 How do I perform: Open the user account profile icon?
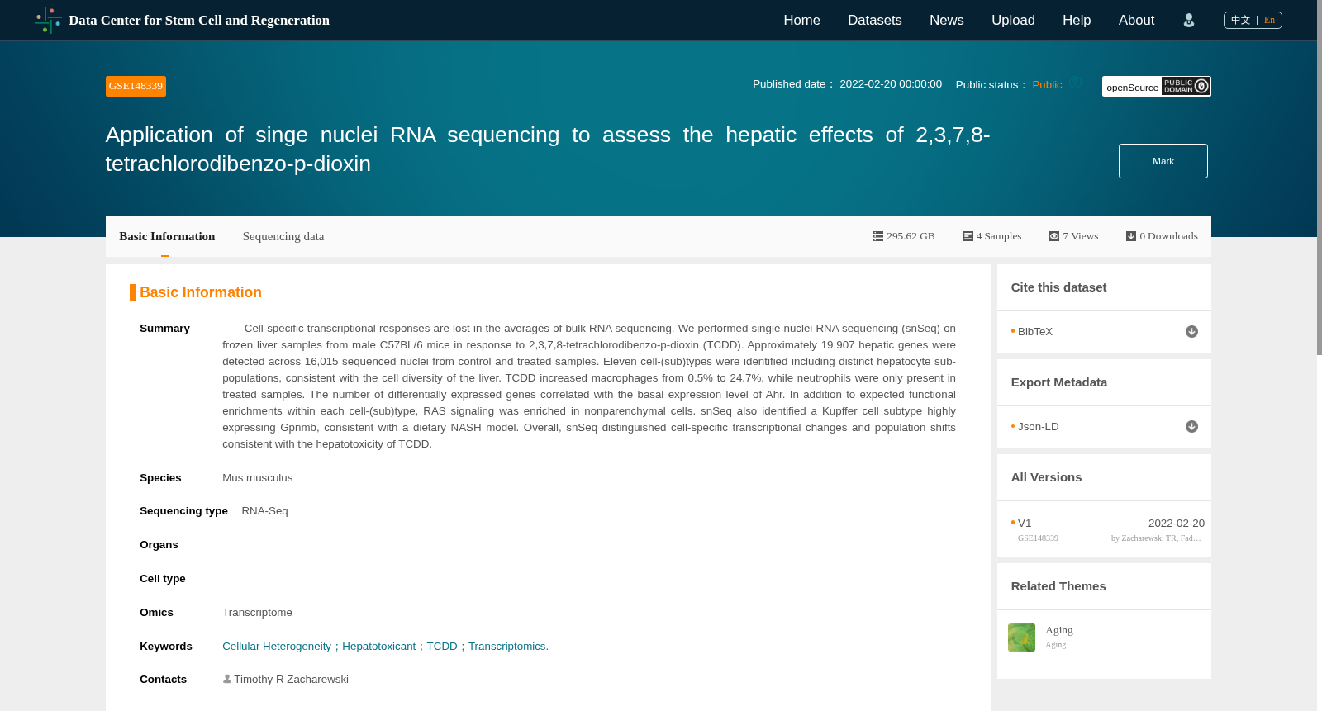tap(1189, 21)
